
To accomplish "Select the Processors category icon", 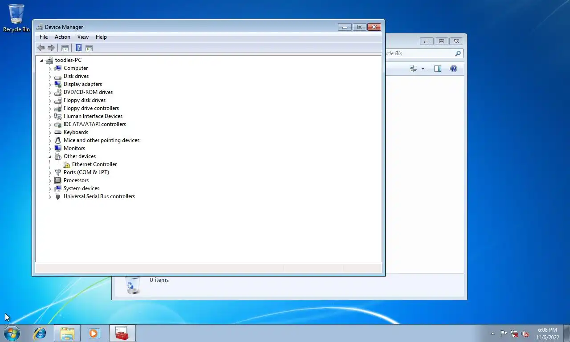I will point(58,180).
